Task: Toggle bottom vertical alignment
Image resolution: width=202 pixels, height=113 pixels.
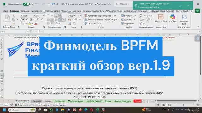Action: coord(56,16)
